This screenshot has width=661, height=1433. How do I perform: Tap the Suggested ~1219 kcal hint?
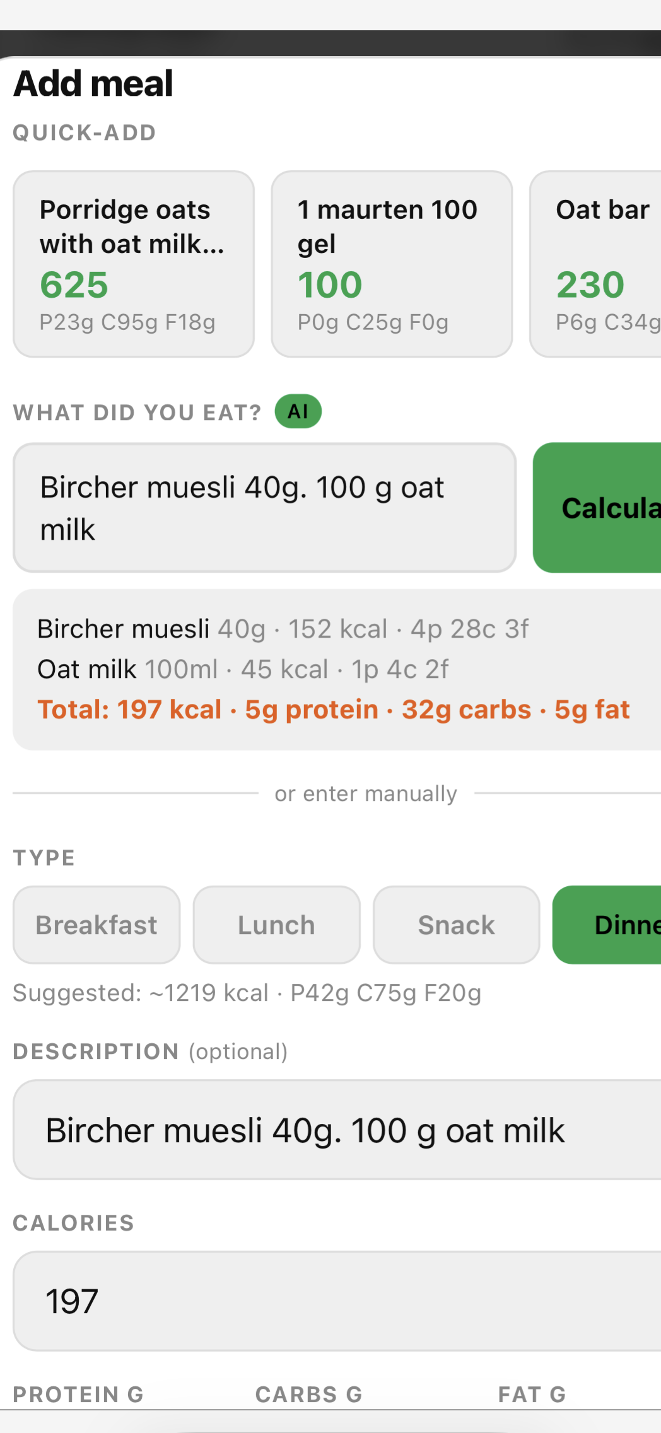click(x=247, y=993)
